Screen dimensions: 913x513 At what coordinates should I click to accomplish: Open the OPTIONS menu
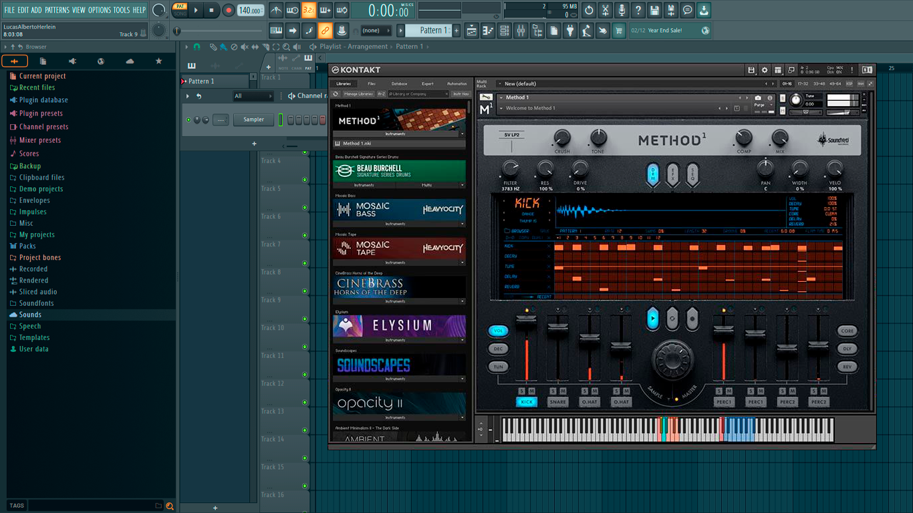100,10
